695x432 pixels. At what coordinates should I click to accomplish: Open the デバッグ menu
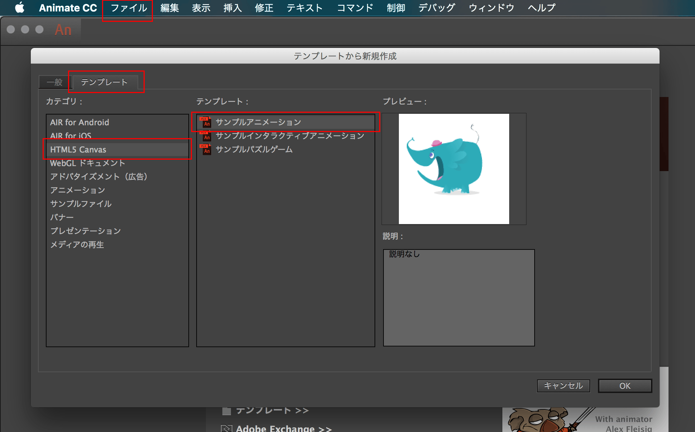[x=436, y=8]
